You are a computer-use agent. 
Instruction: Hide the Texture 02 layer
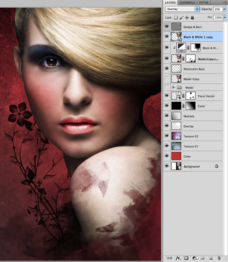click(167, 136)
